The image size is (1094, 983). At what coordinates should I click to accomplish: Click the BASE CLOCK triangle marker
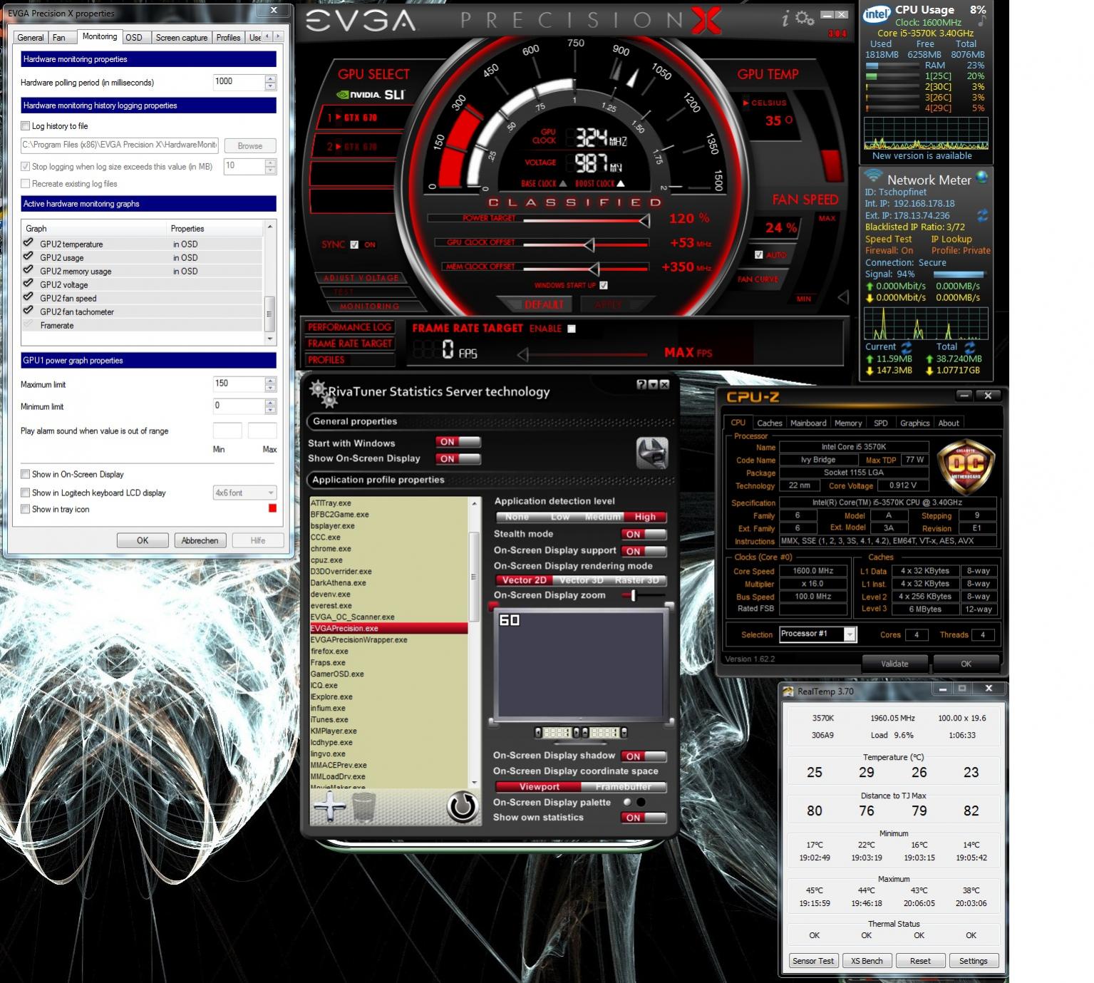[x=562, y=183]
